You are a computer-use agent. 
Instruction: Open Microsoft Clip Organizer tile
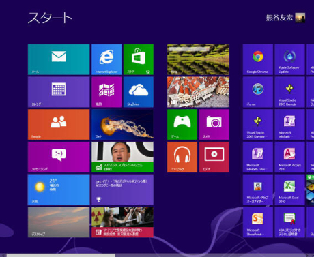tap(258, 190)
